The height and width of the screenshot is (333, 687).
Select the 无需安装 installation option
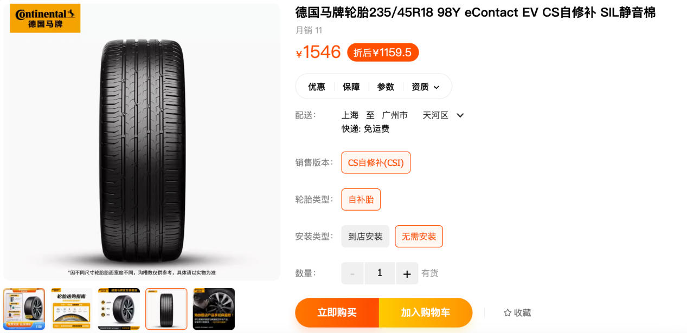419,237
